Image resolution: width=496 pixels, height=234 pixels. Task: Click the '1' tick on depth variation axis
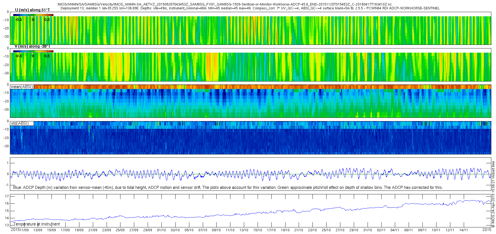coord(8,163)
